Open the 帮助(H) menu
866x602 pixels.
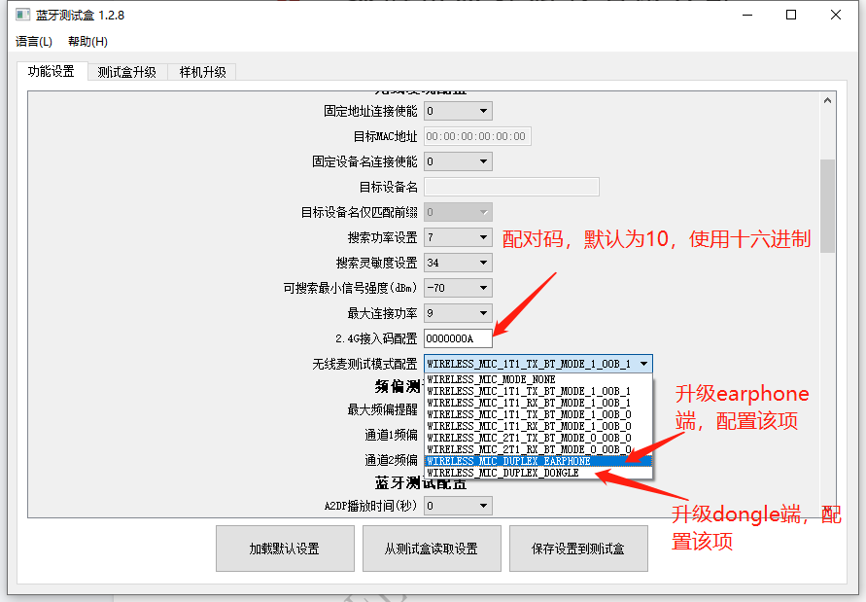click(x=87, y=42)
